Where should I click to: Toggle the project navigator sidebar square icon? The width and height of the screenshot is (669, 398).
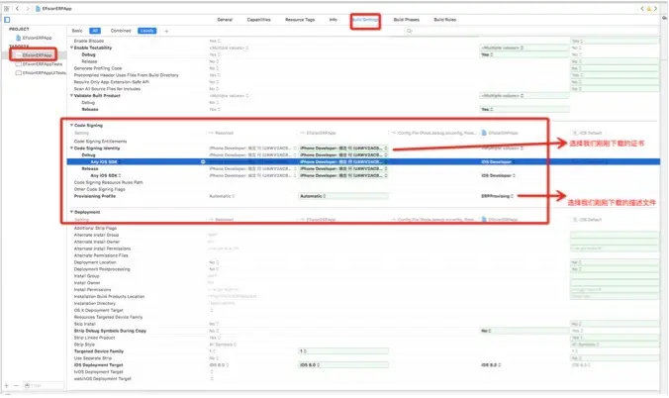[x=7, y=20]
